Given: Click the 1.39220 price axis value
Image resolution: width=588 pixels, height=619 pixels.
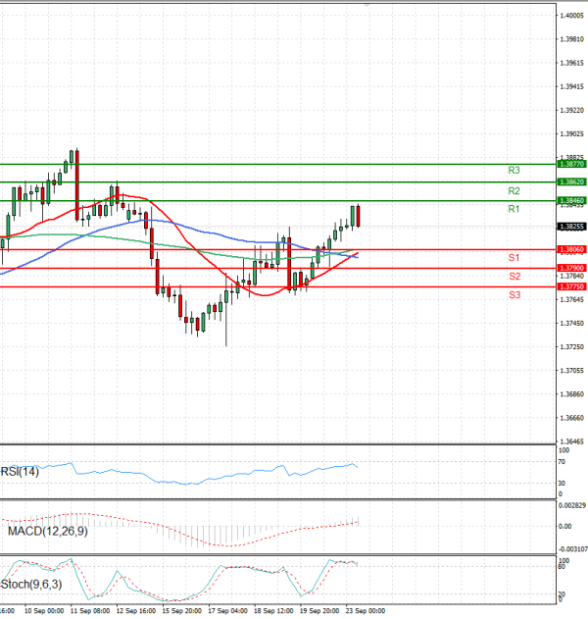Looking at the screenshot, I should point(572,110).
